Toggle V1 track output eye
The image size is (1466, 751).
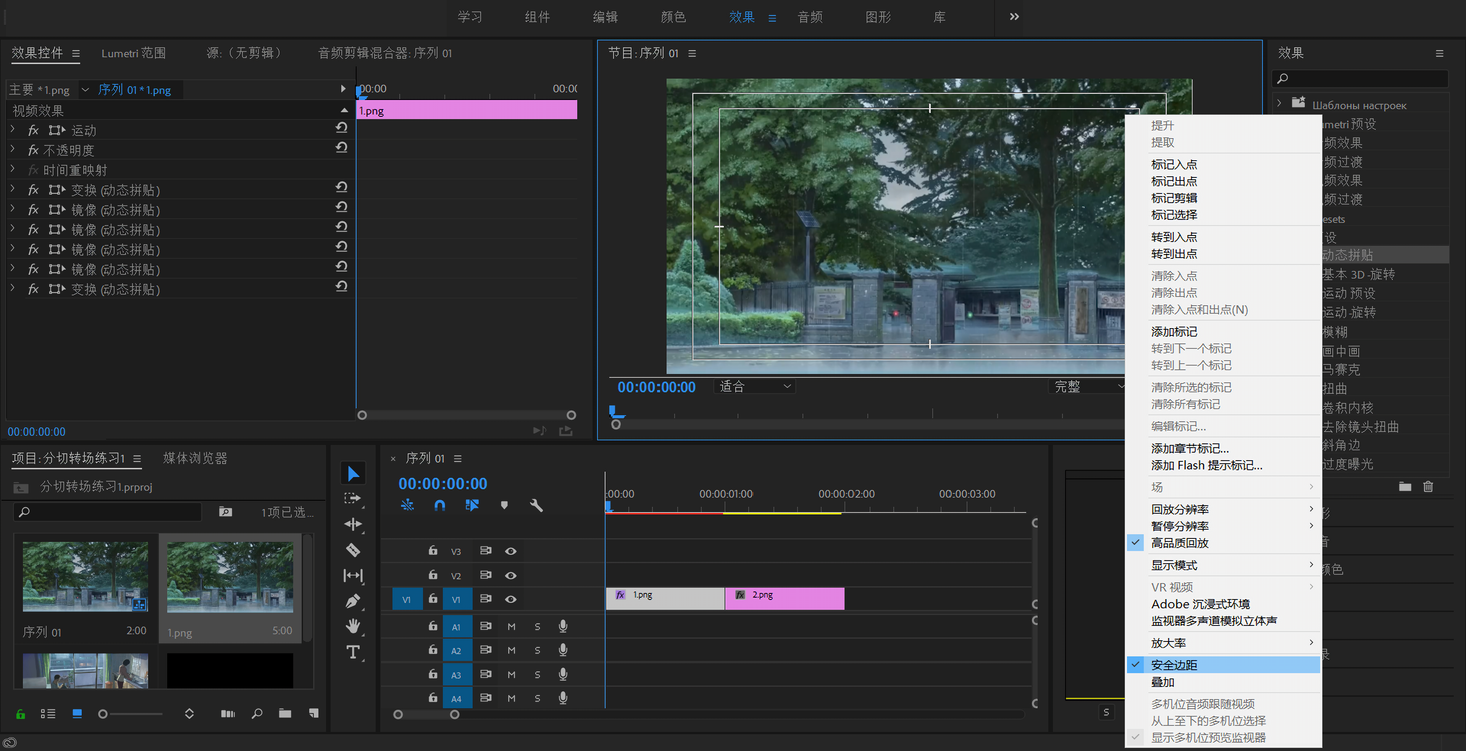[x=510, y=599]
